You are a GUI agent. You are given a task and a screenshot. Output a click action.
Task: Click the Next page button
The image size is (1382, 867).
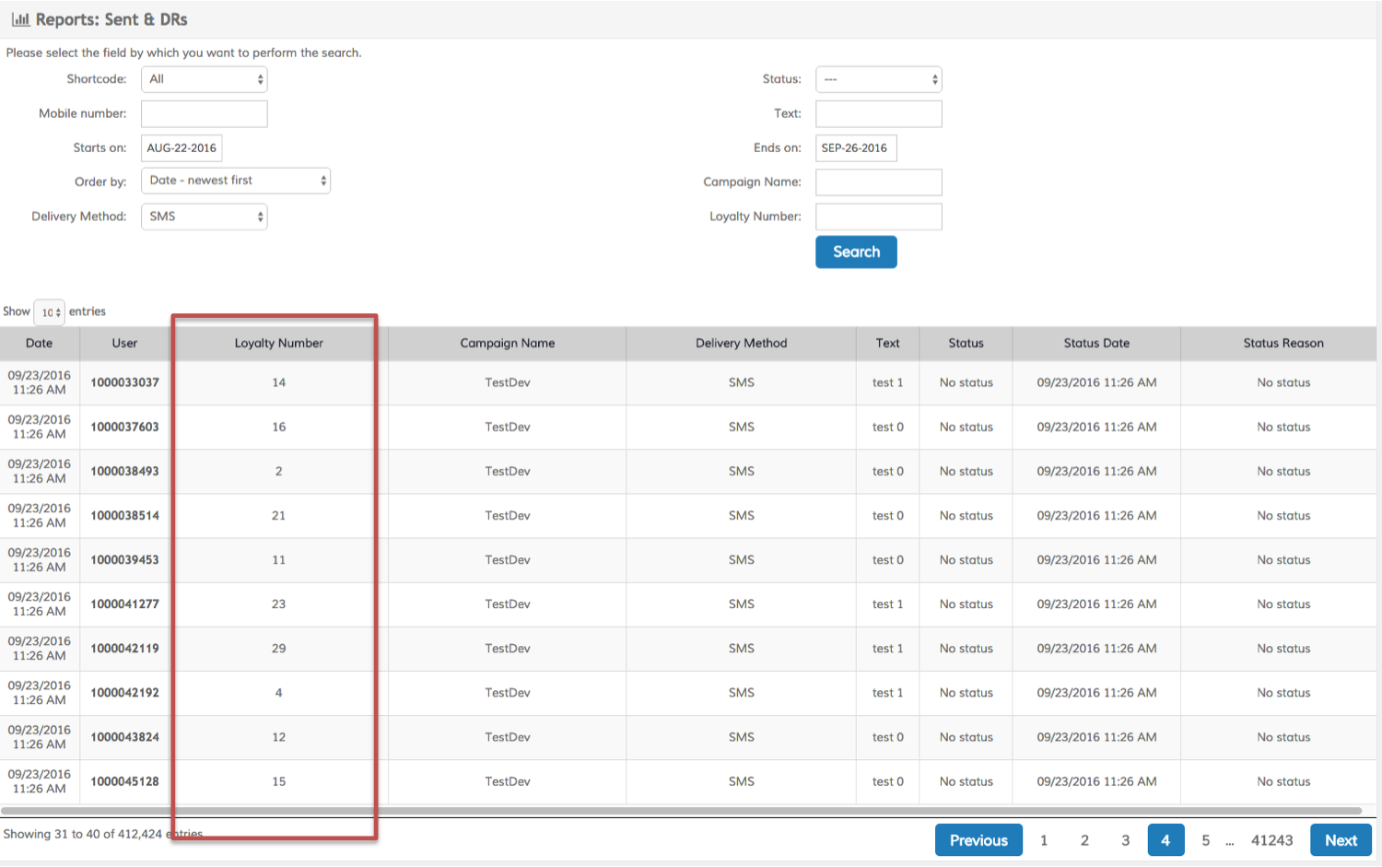tap(1340, 840)
